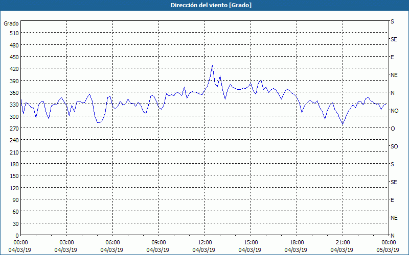The width and height of the screenshot is (409, 255).
Task: Click the 420 y-axis label
Action: click(x=14, y=69)
